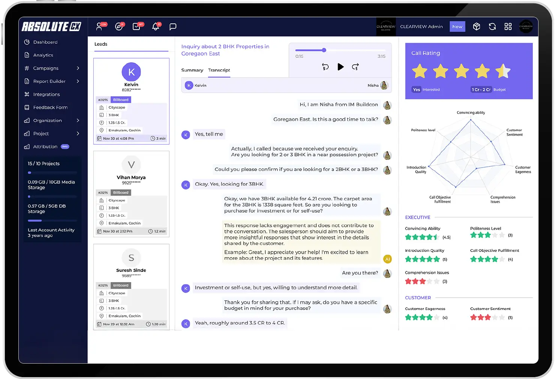
Task: Play the call recording
Action: (x=340, y=67)
